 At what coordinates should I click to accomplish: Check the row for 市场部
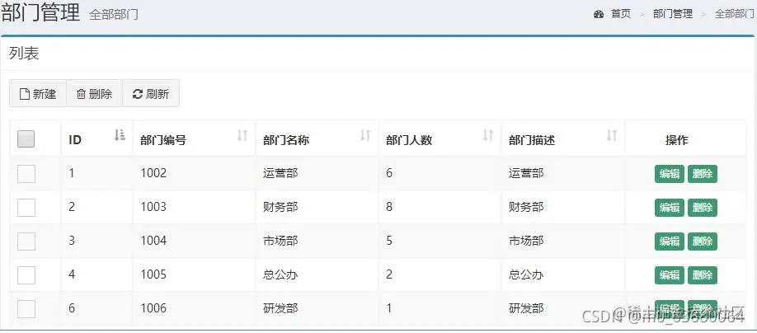coord(26,242)
